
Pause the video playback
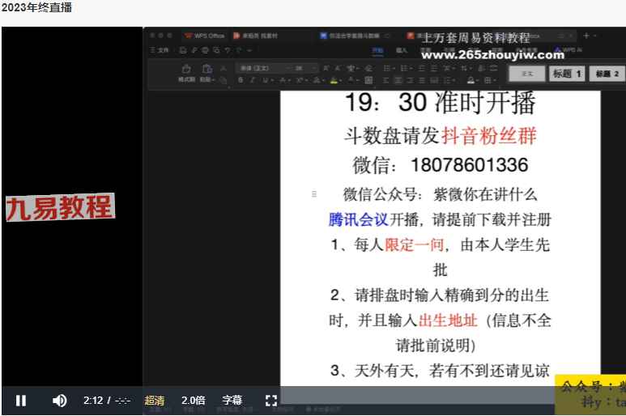tap(21, 401)
